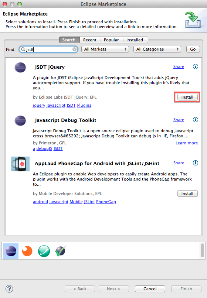Select the checkmark sphere marketplace catalog icon
207x298 pixels.
[x=60, y=251]
